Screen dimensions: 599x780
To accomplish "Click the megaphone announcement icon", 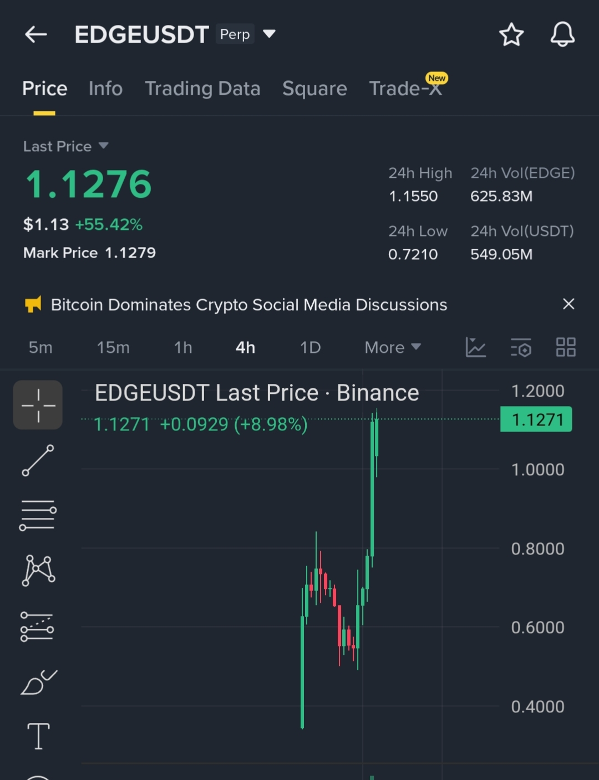I will [x=33, y=304].
